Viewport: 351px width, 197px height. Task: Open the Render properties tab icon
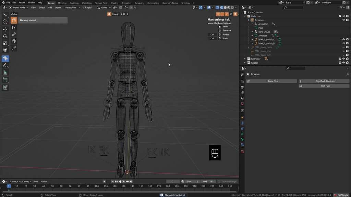click(242, 82)
